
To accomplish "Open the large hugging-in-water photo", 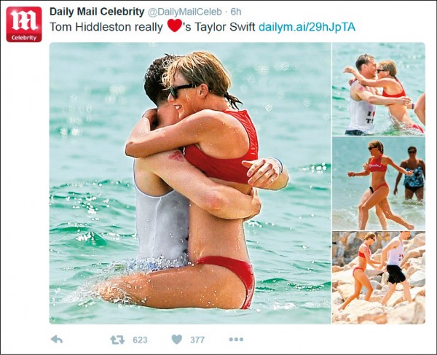I will (x=190, y=183).
